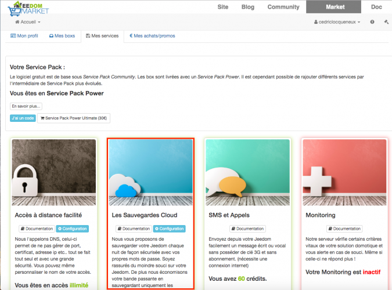This screenshot has width=392, height=290.
Task: Click the gavel icon in header
Action: (x=386, y=22)
